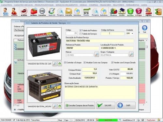The width and height of the screenshot is (163, 122).
Task: Open Relatório icon beside Finanças
Action: (104, 12)
